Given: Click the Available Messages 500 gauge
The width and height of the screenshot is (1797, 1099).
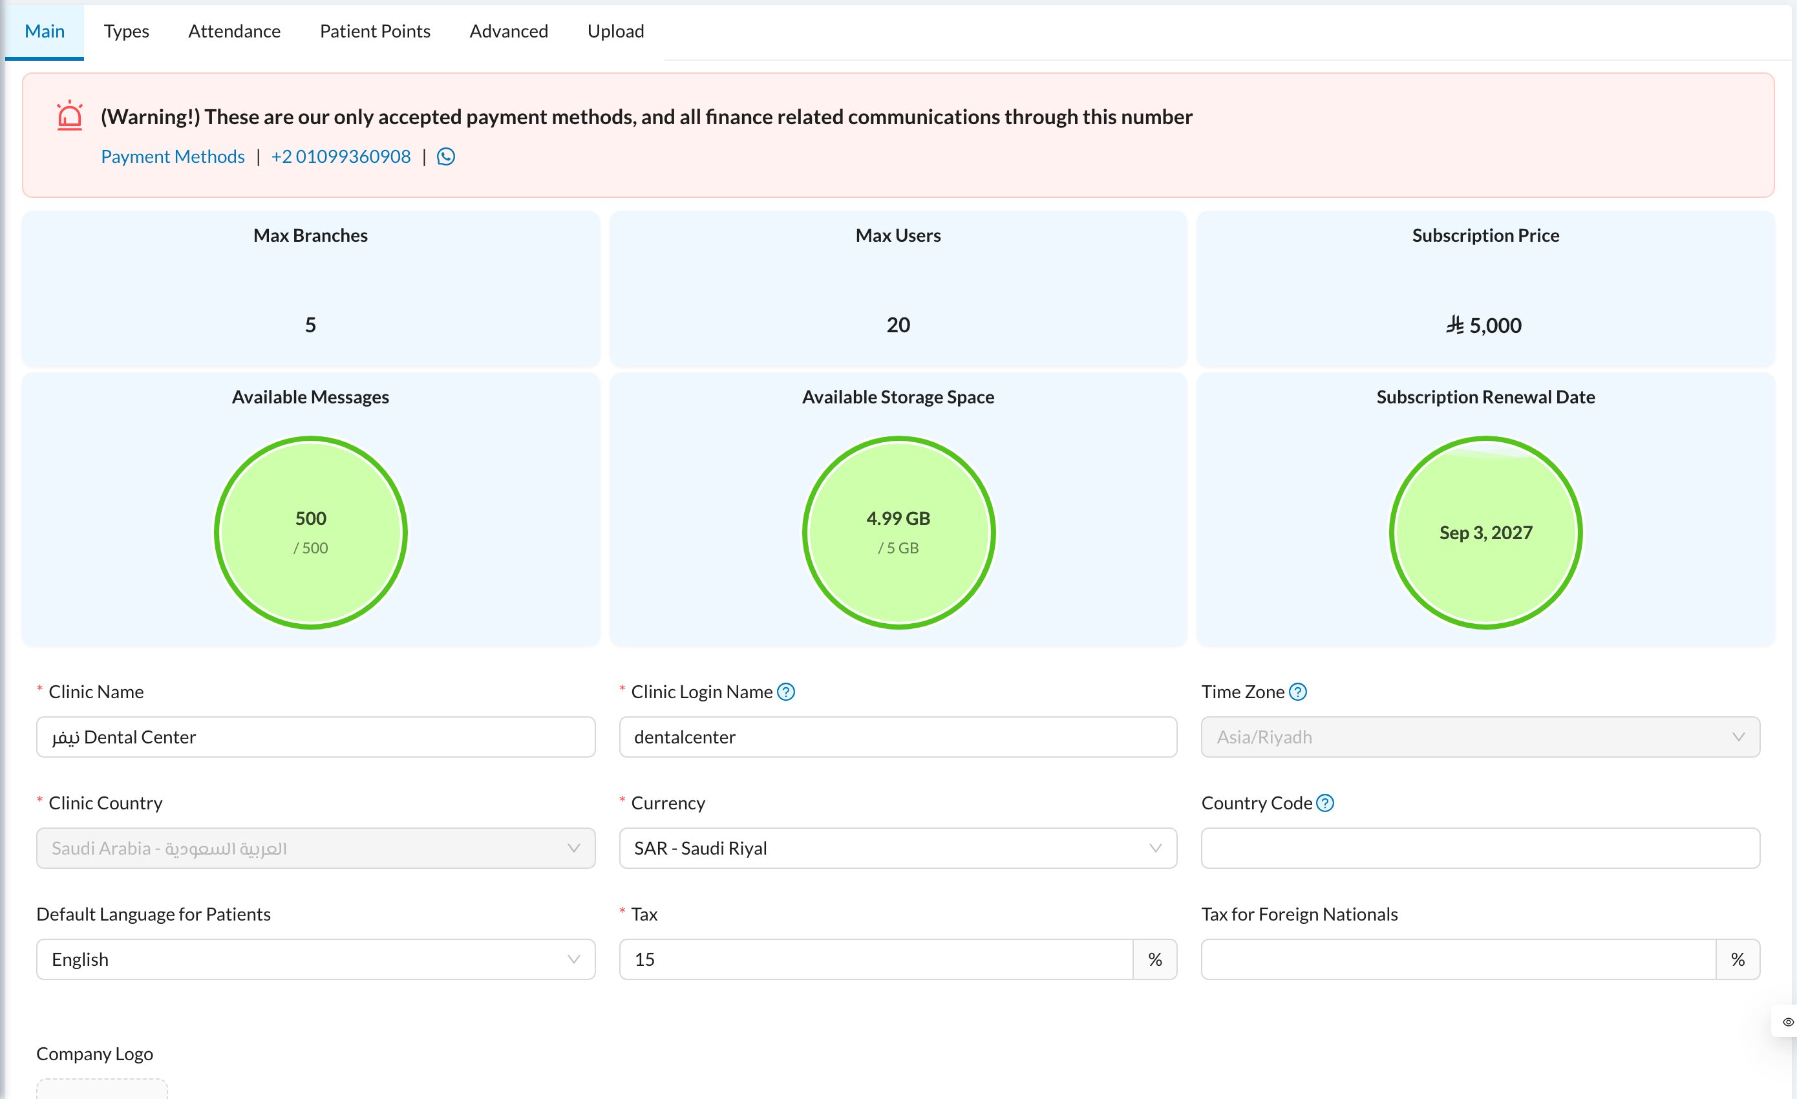Looking at the screenshot, I should 311,532.
